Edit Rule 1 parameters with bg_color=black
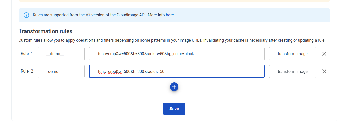 177,54
